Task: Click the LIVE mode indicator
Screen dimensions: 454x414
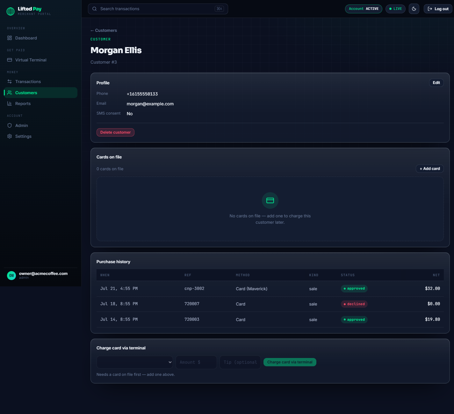Action: [x=395, y=9]
